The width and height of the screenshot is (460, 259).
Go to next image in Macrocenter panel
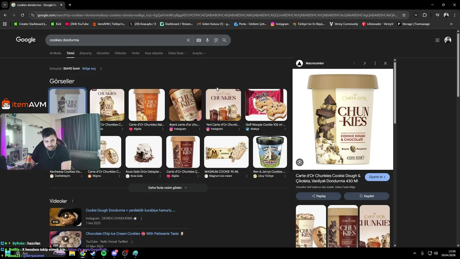(365, 63)
